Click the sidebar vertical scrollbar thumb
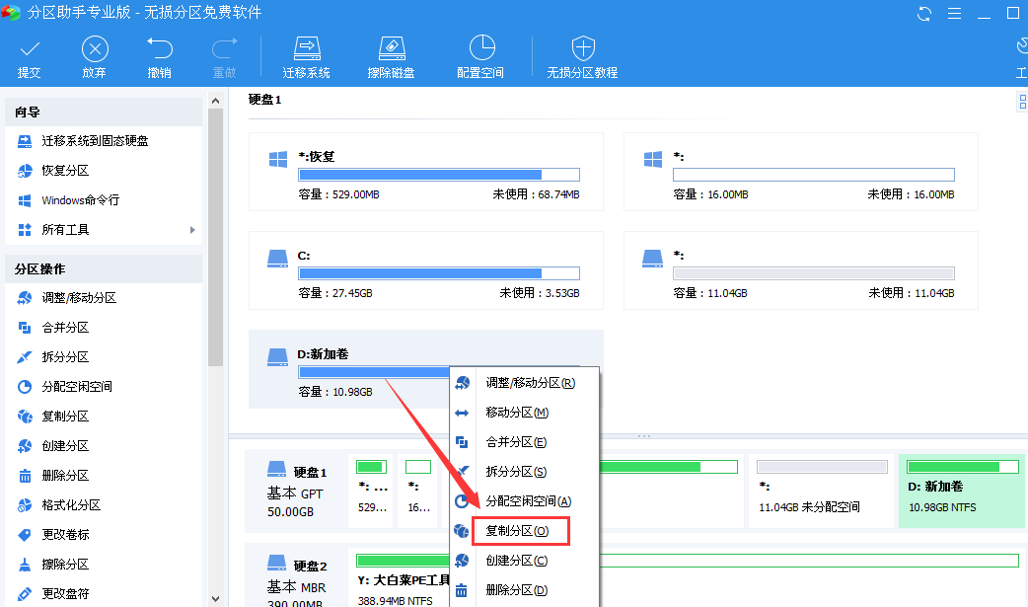 [x=215, y=238]
